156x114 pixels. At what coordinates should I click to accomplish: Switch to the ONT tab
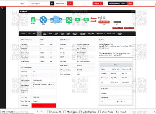[29, 34]
